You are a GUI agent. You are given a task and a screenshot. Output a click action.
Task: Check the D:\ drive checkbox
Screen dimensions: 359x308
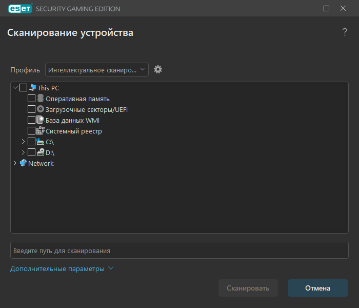[31, 152]
